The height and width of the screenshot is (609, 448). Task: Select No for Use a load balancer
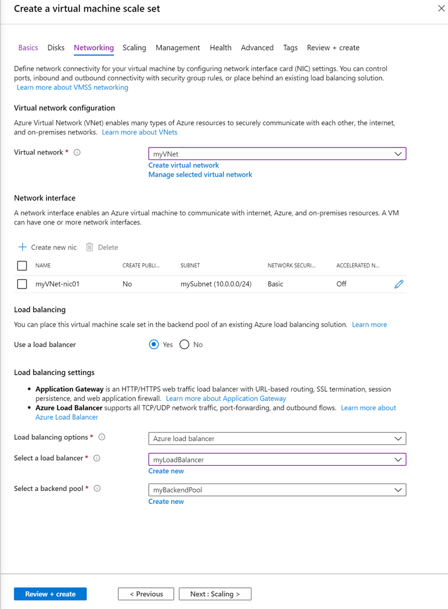click(184, 345)
